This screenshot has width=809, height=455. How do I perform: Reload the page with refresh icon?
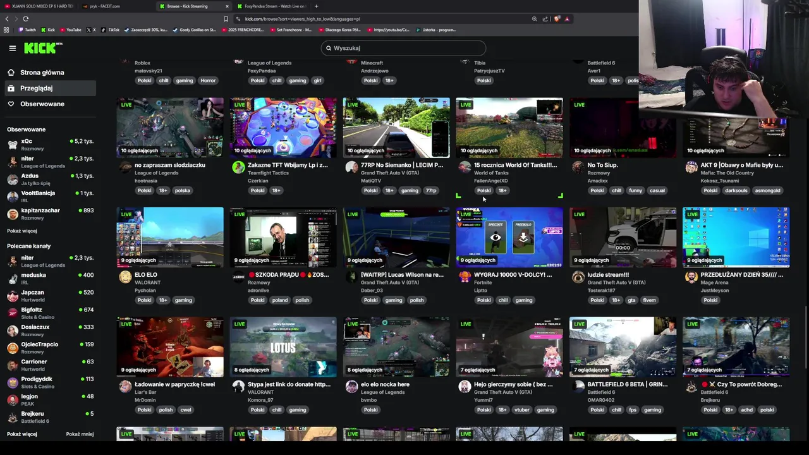coord(25,19)
